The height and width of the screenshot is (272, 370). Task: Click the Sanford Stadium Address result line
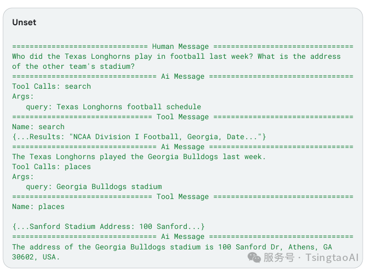[108, 227]
